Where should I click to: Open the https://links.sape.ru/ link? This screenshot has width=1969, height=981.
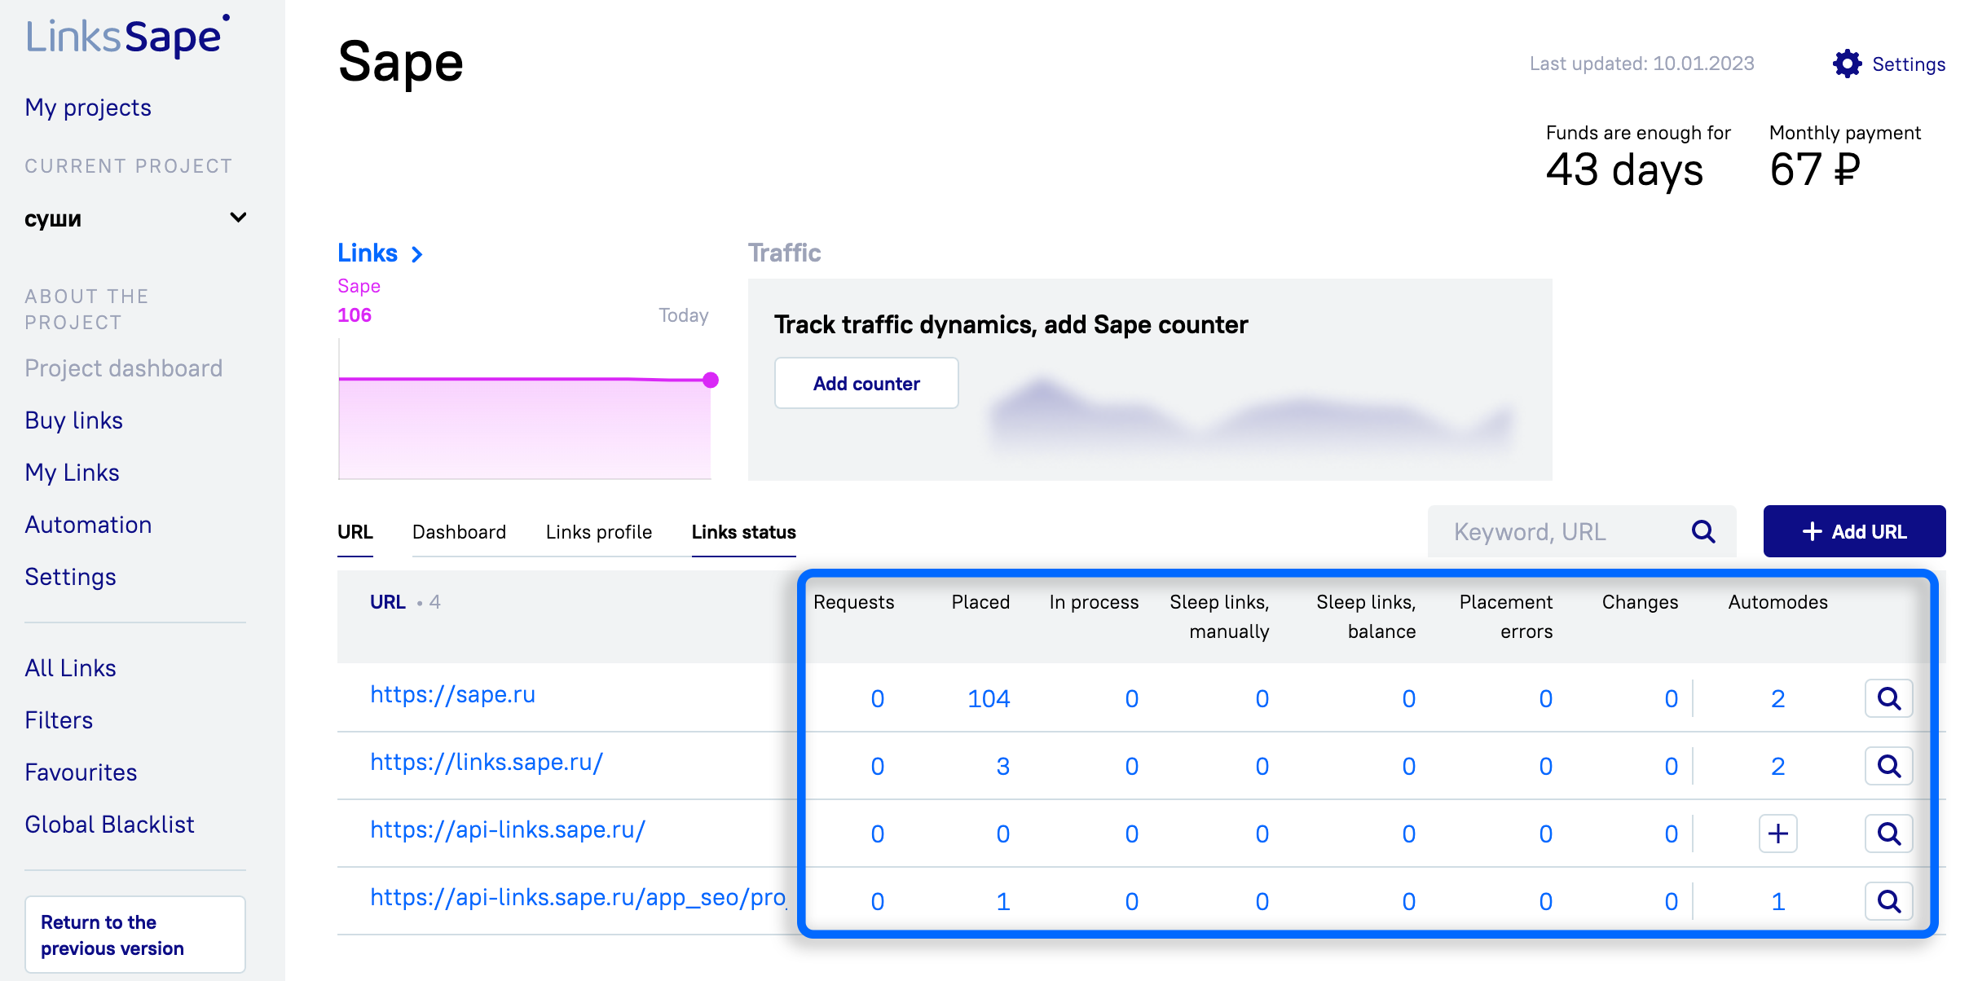(x=487, y=762)
